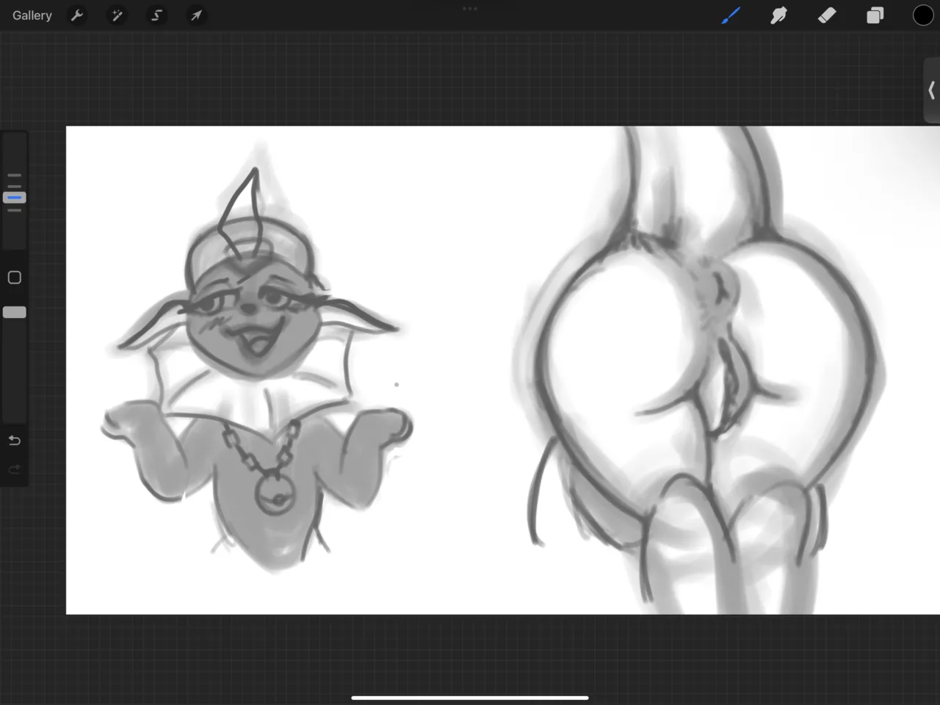Open the Actions wrench menu
The height and width of the screenshot is (705, 940).
77,15
